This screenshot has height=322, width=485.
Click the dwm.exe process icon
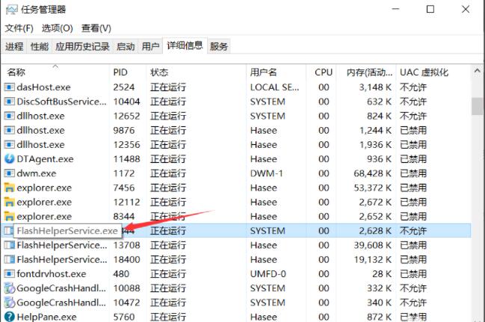[10, 173]
